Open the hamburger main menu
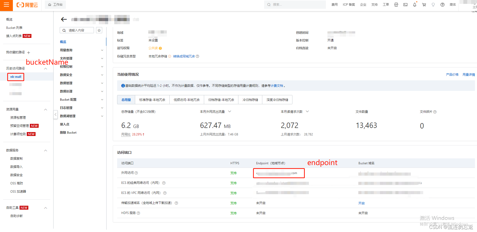Viewport: 477px width, 232px height. pyautogui.click(x=6, y=5)
